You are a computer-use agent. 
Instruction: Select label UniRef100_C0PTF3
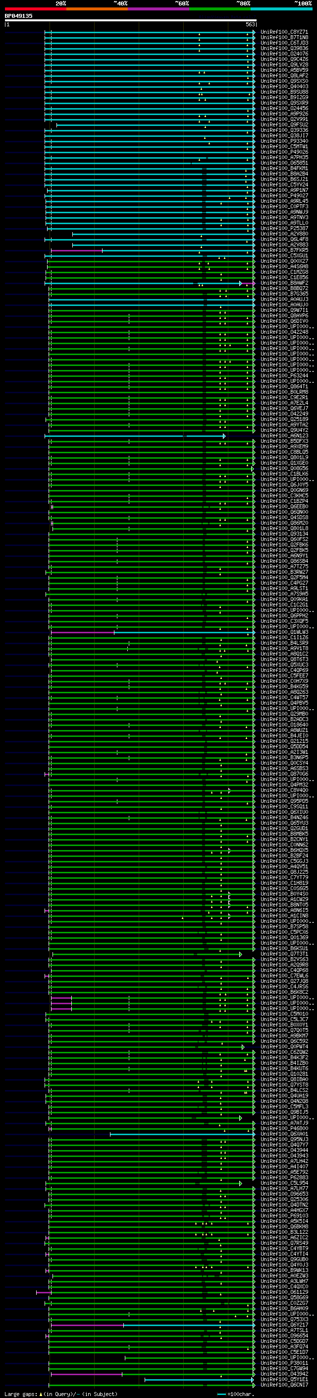click(x=284, y=207)
